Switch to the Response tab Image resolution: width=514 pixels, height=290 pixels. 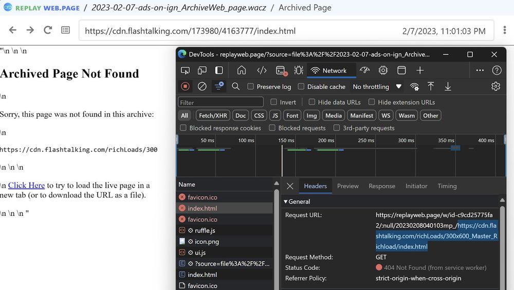(382, 186)
